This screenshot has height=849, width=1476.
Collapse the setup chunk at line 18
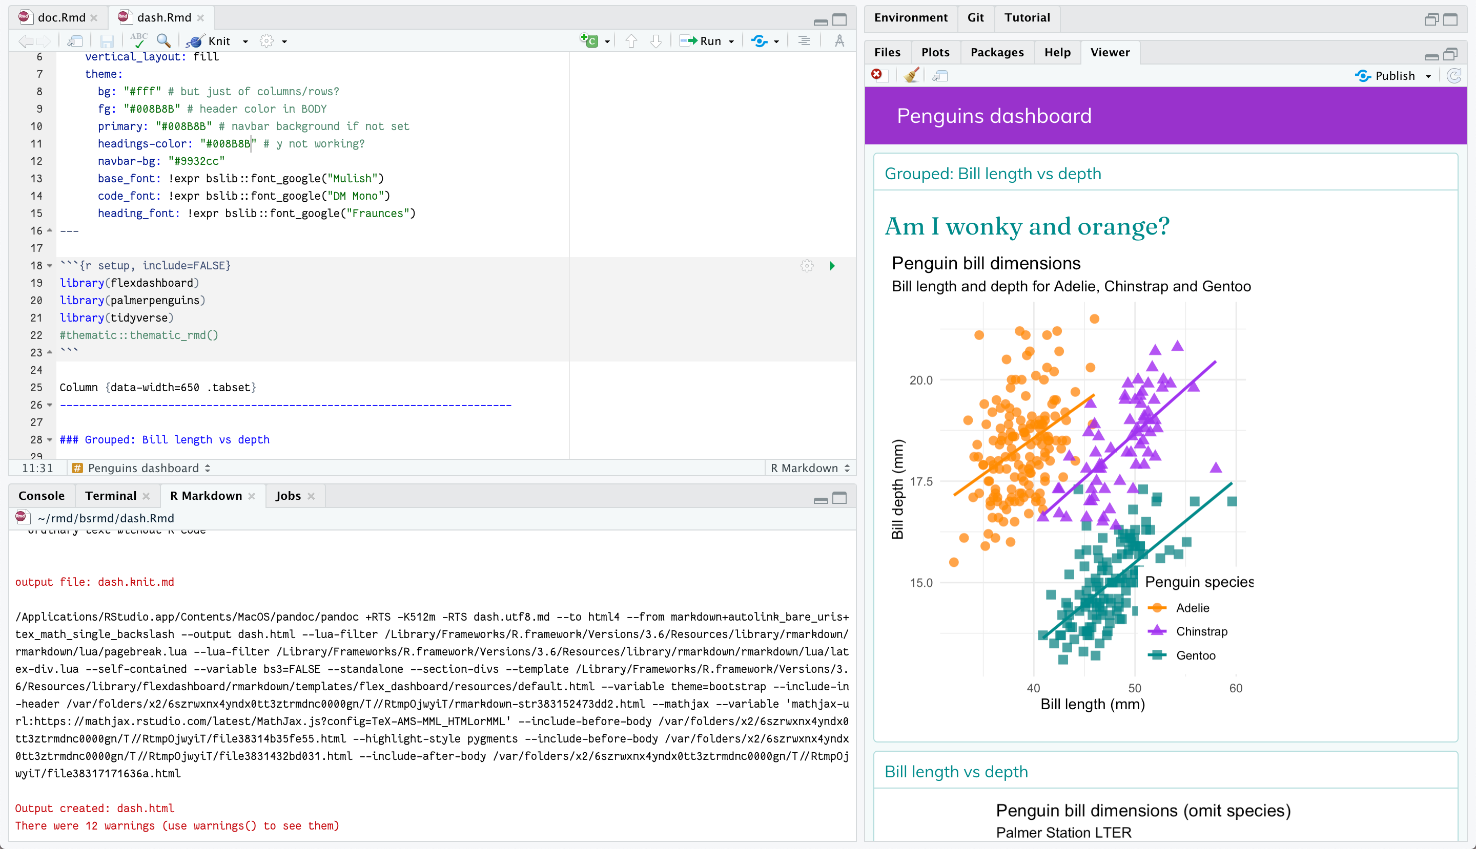coord(49,266)
